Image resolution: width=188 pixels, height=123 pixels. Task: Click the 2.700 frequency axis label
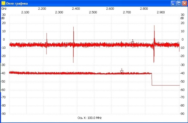coord(127,12)
